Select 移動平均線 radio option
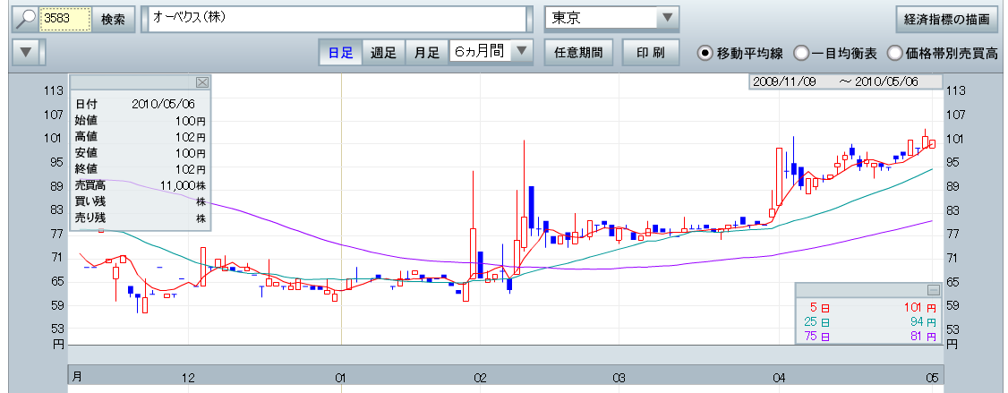Screen dimensions: 1008x393 (x=705, y=53)
